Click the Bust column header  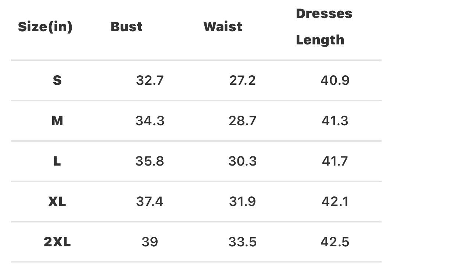coord(126,27)
